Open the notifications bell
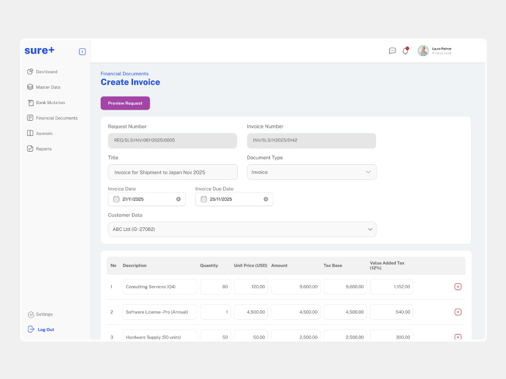The height and width of the screenshot is (379, 506). click(x=406, y=51)
